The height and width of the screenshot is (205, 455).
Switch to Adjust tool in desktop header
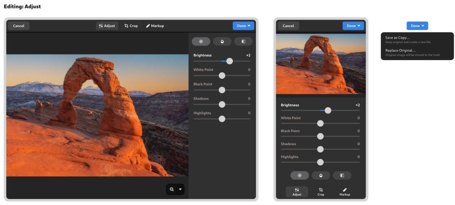(107, 26)
